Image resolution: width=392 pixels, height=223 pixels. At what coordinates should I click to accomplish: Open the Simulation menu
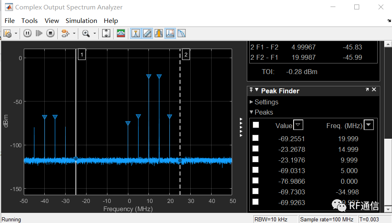[81, 21]
